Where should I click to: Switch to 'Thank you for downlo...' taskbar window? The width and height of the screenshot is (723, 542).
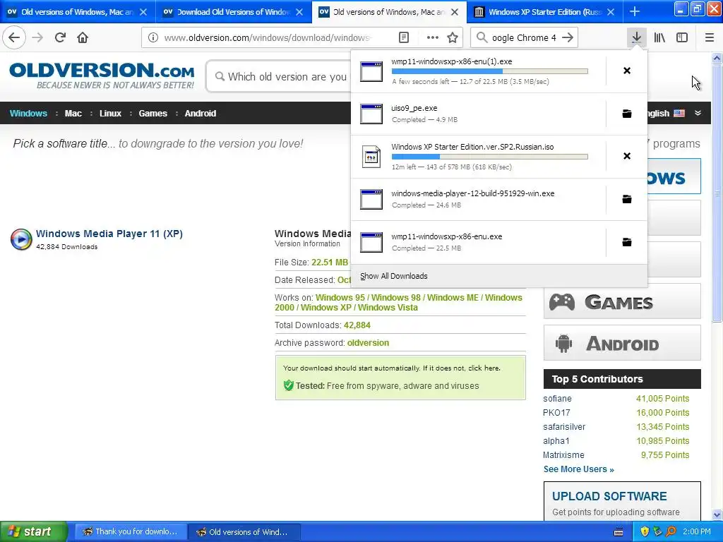[131, 531]
